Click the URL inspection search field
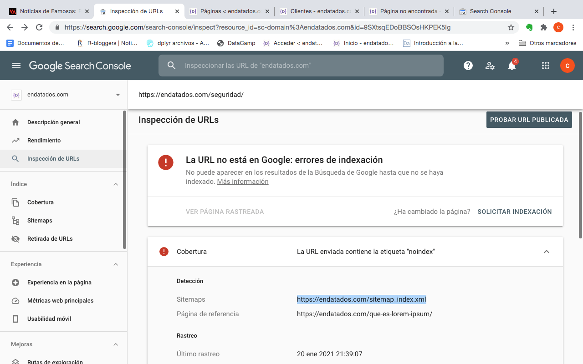The image size is (583, 364). point(301,66)
